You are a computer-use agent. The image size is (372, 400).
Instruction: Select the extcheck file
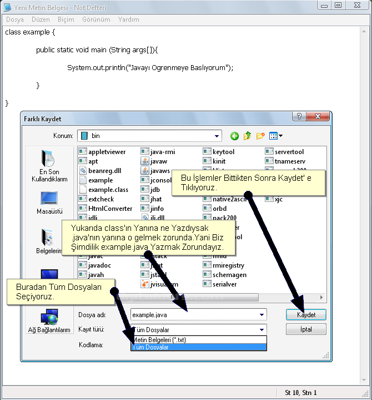click(x=96, y=199)
